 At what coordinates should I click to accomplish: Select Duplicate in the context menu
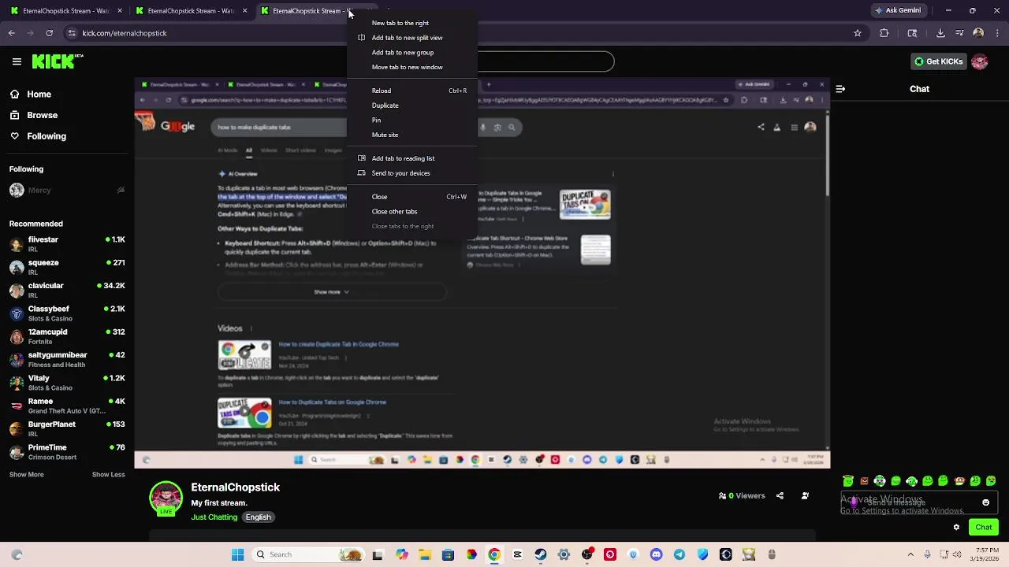pyautogui.click(x=412, y=106)
